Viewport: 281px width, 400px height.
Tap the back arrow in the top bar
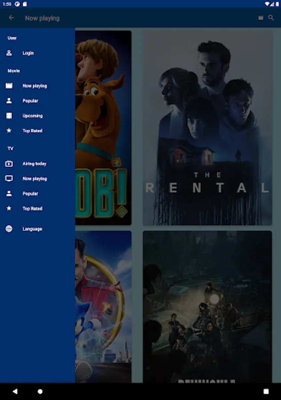[11, 18]
